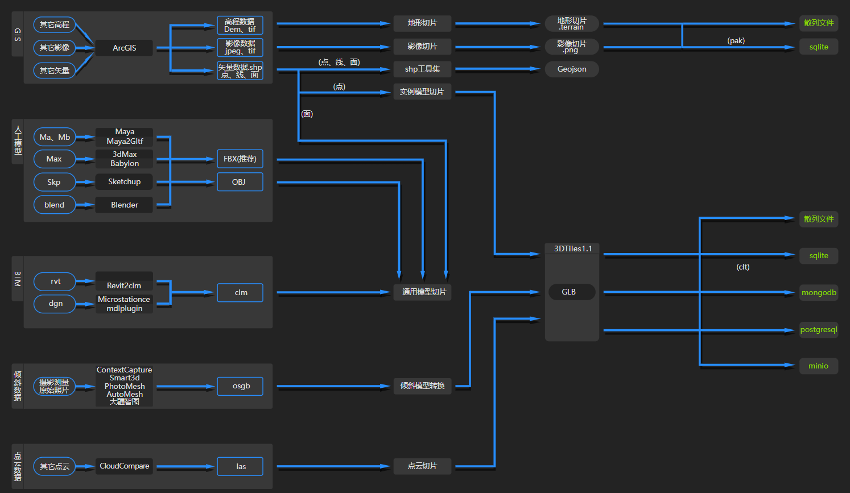
Task: Click the rectangular 影像切片 process node
Action: tap(422, 46)
